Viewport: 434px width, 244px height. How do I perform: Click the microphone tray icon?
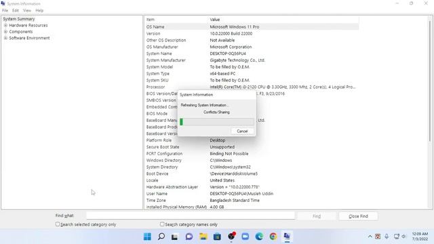pos(387,237)
